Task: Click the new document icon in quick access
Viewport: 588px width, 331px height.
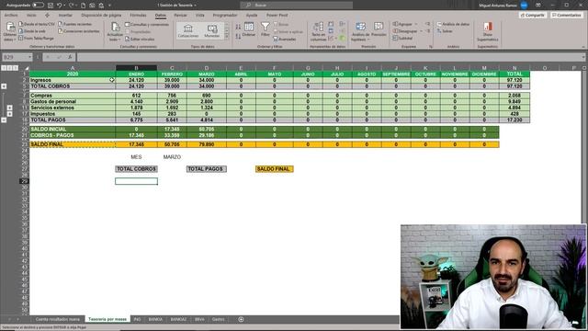Action: pyautogui.click(x=83, y=6)
